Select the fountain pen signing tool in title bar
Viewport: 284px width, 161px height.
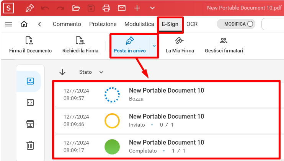pyautogui.click(x=30, y=8)
